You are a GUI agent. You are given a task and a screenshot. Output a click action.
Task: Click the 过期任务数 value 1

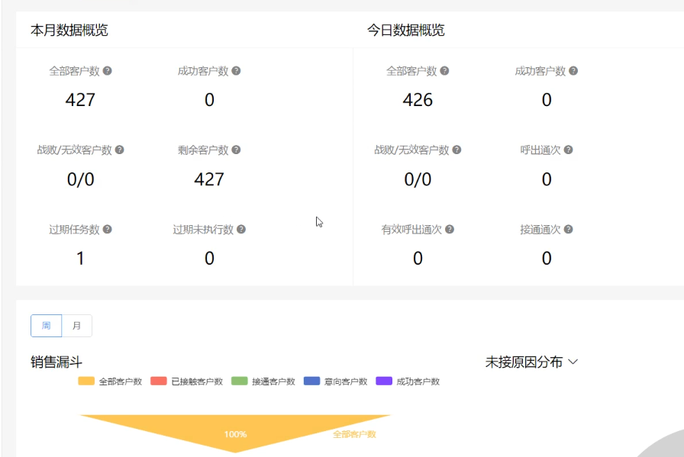(x=80, y=258)
